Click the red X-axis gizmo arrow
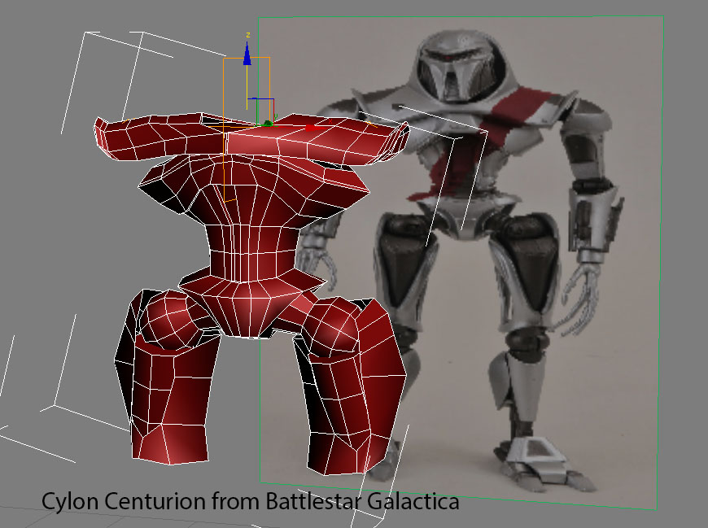The height and width of the screenshot is (528, 708). pyautogui.click(x=309, y=128)
